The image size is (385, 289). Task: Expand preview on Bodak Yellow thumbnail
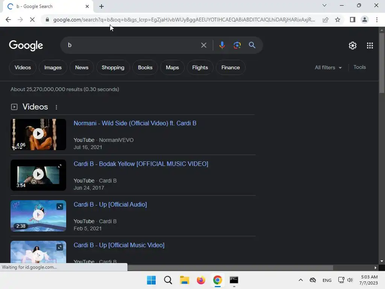point(60,166)
